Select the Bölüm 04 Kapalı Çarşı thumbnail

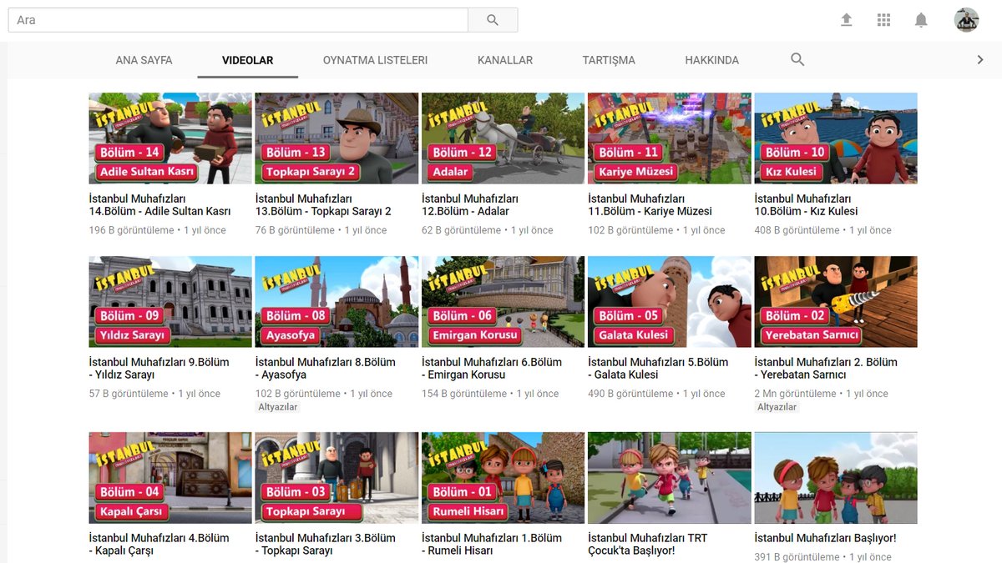(x=170, y=478)
